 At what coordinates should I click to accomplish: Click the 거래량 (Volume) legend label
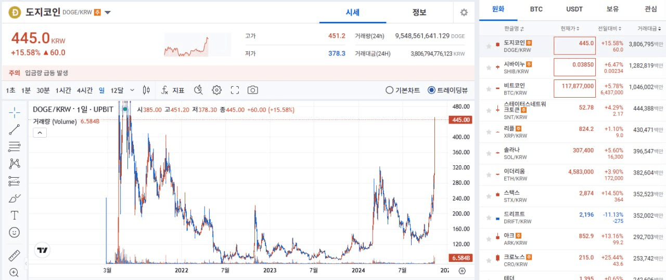point(55,122)
